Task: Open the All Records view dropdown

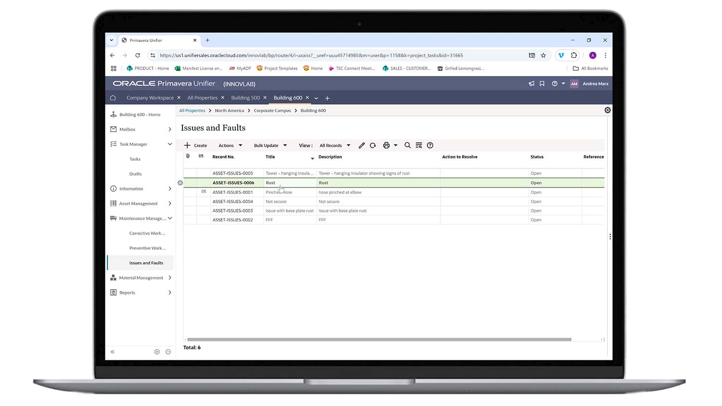Action: (x=335, y=145)
